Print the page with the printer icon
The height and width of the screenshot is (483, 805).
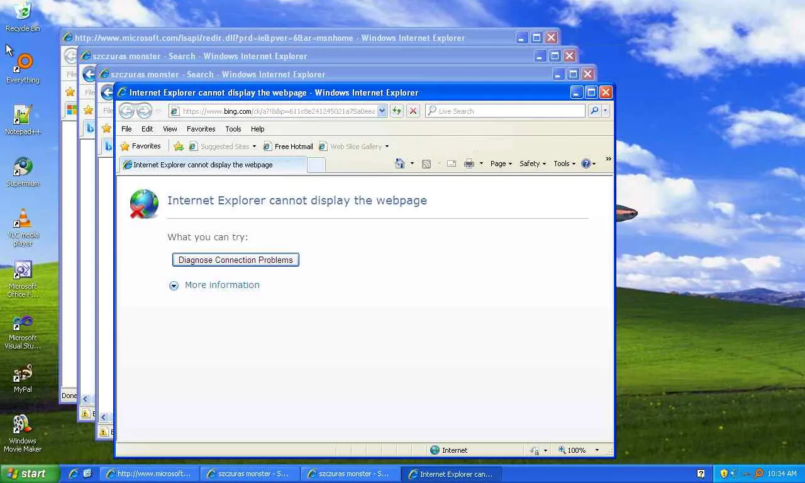click(469, 164)
